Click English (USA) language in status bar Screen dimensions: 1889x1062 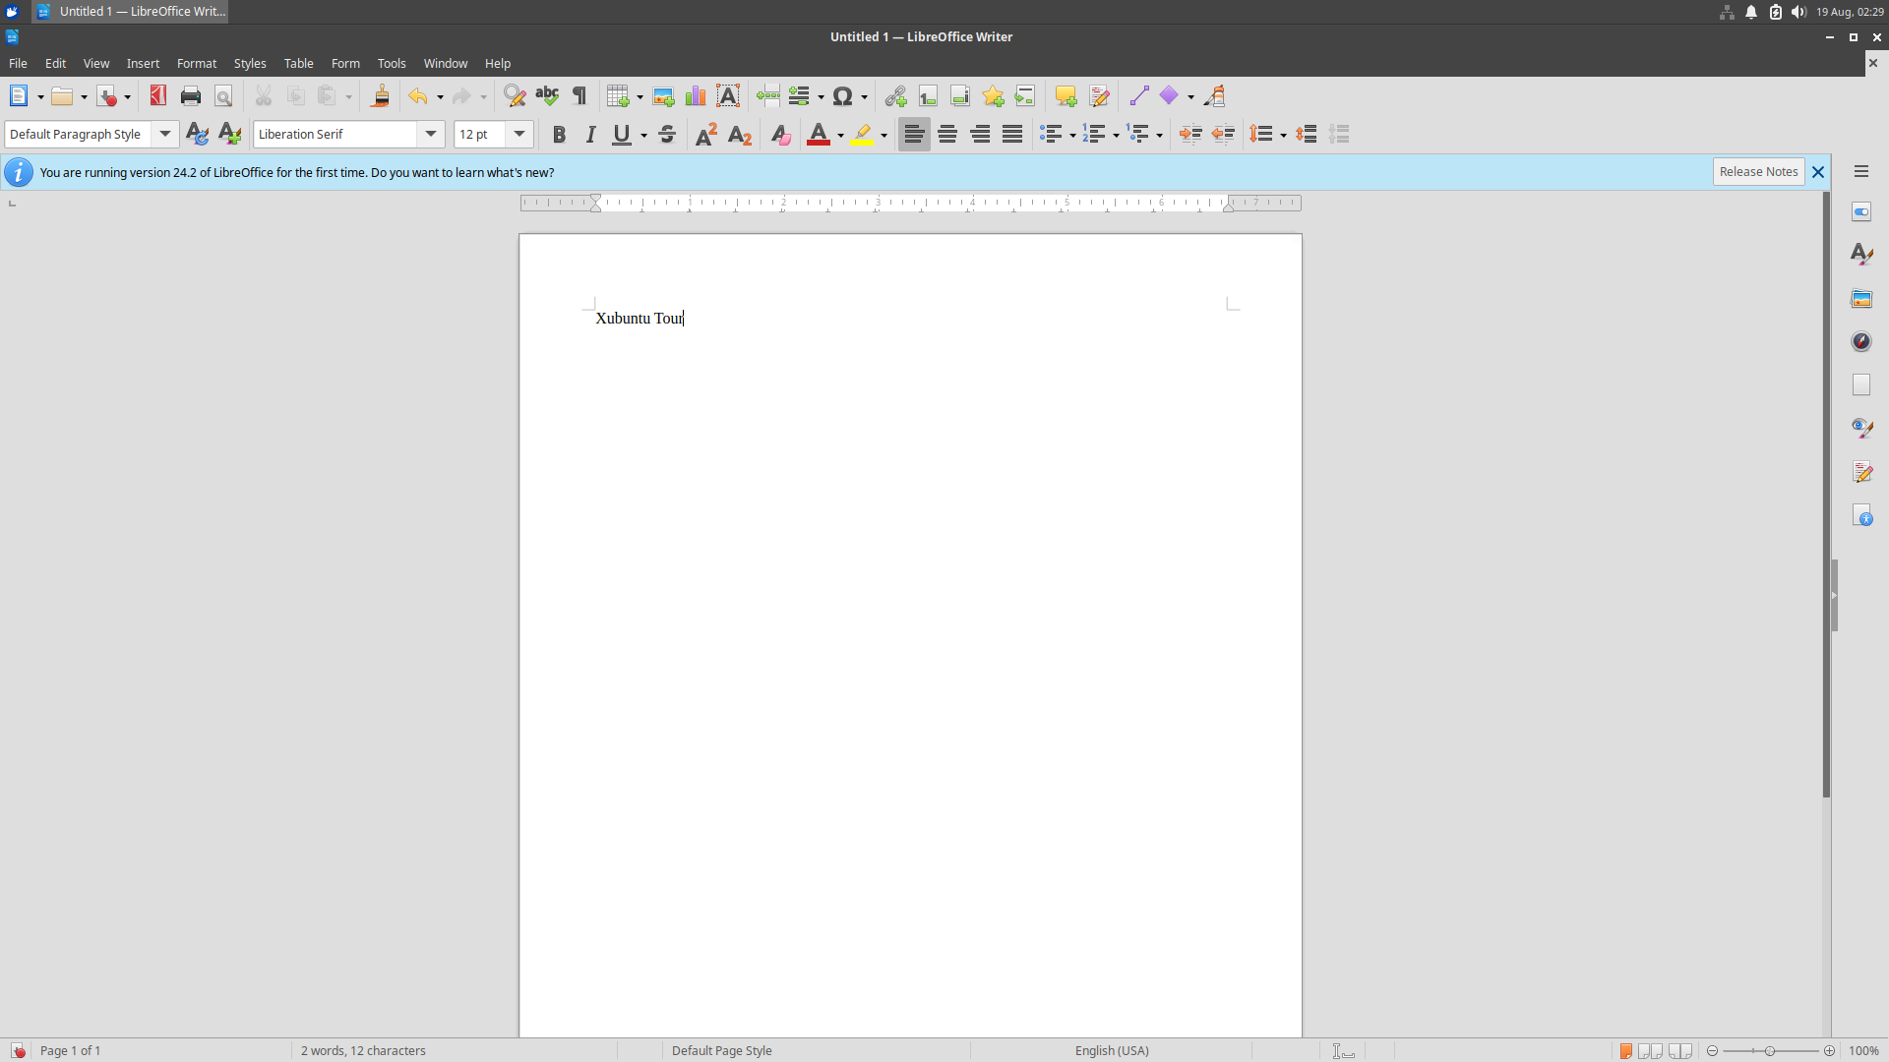pos(1112,1050)
